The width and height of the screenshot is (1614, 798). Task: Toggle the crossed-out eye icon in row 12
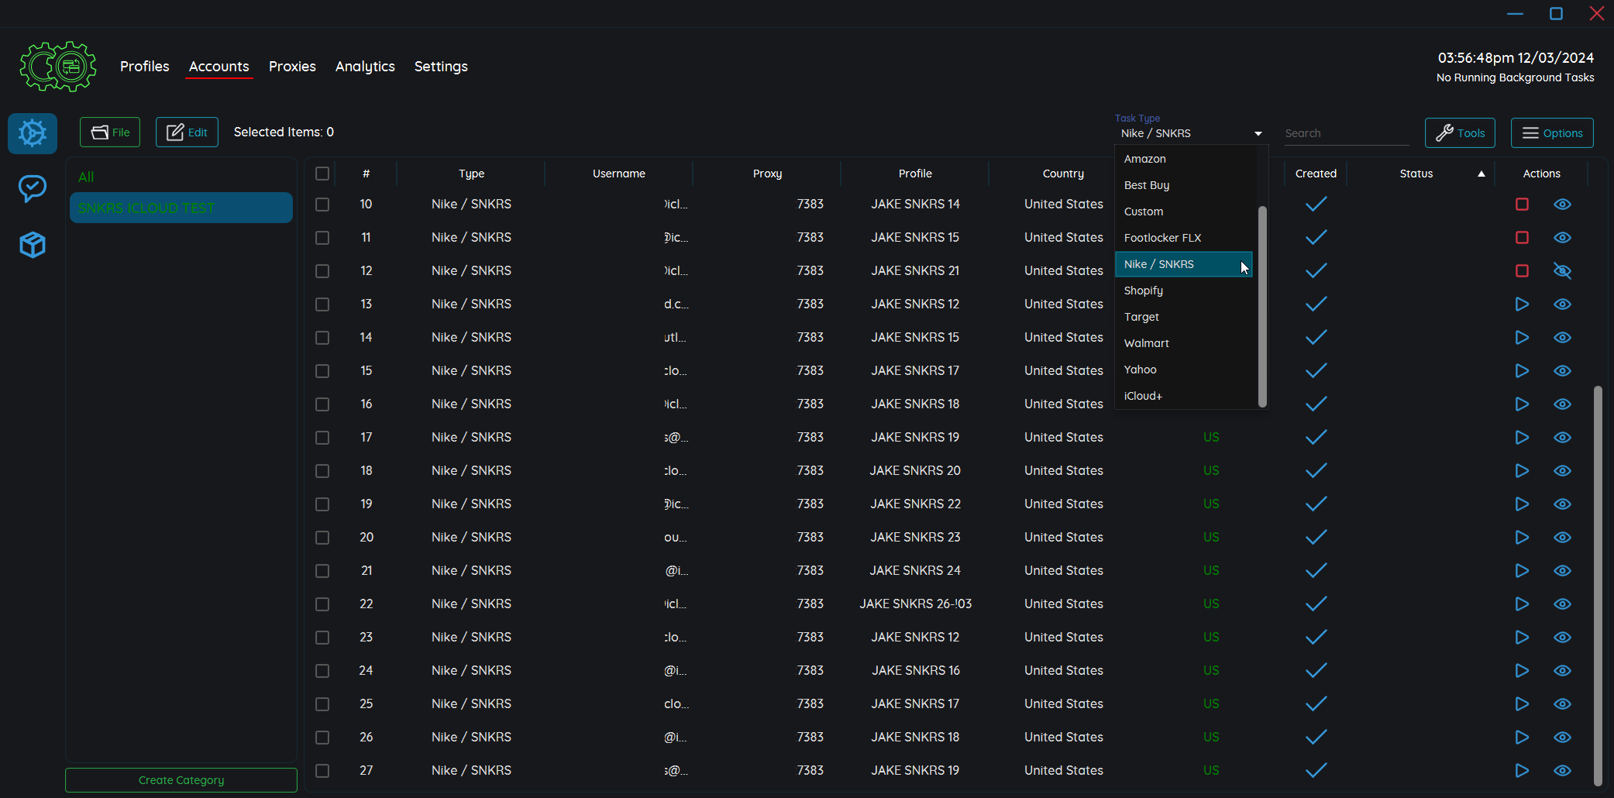pos(1562,271)
